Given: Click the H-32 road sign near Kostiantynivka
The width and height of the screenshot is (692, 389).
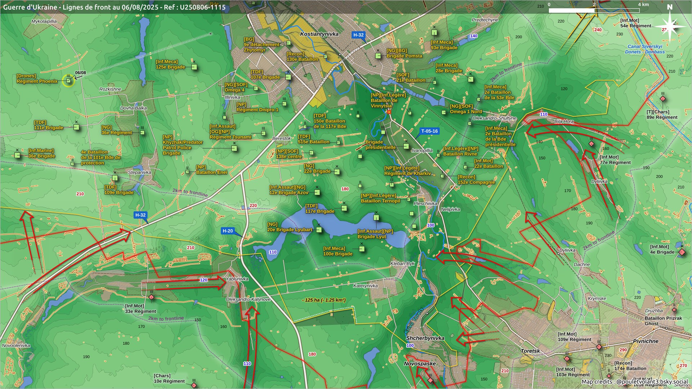Looking at the screenshot, I should click(x=359, y=35).
